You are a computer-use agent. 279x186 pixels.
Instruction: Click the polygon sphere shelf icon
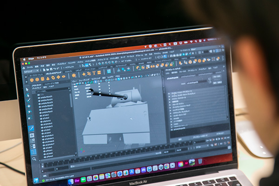[32, 80]
